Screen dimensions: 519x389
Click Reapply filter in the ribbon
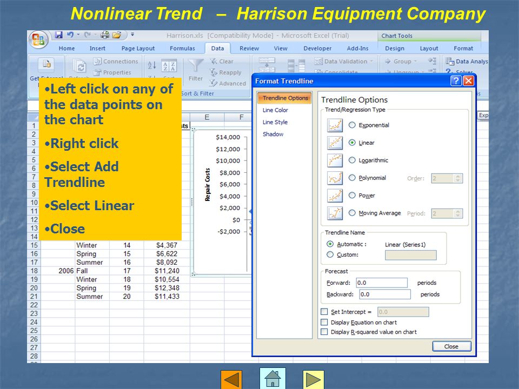[x=225, y=72]
